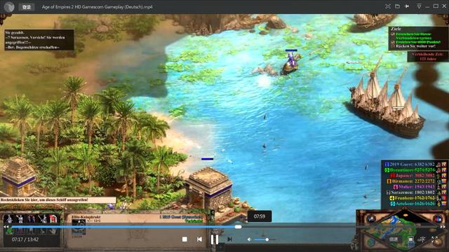Viewport: 449px width, 252px height.
Task: Pause the playing video
Action: (215, 239)
